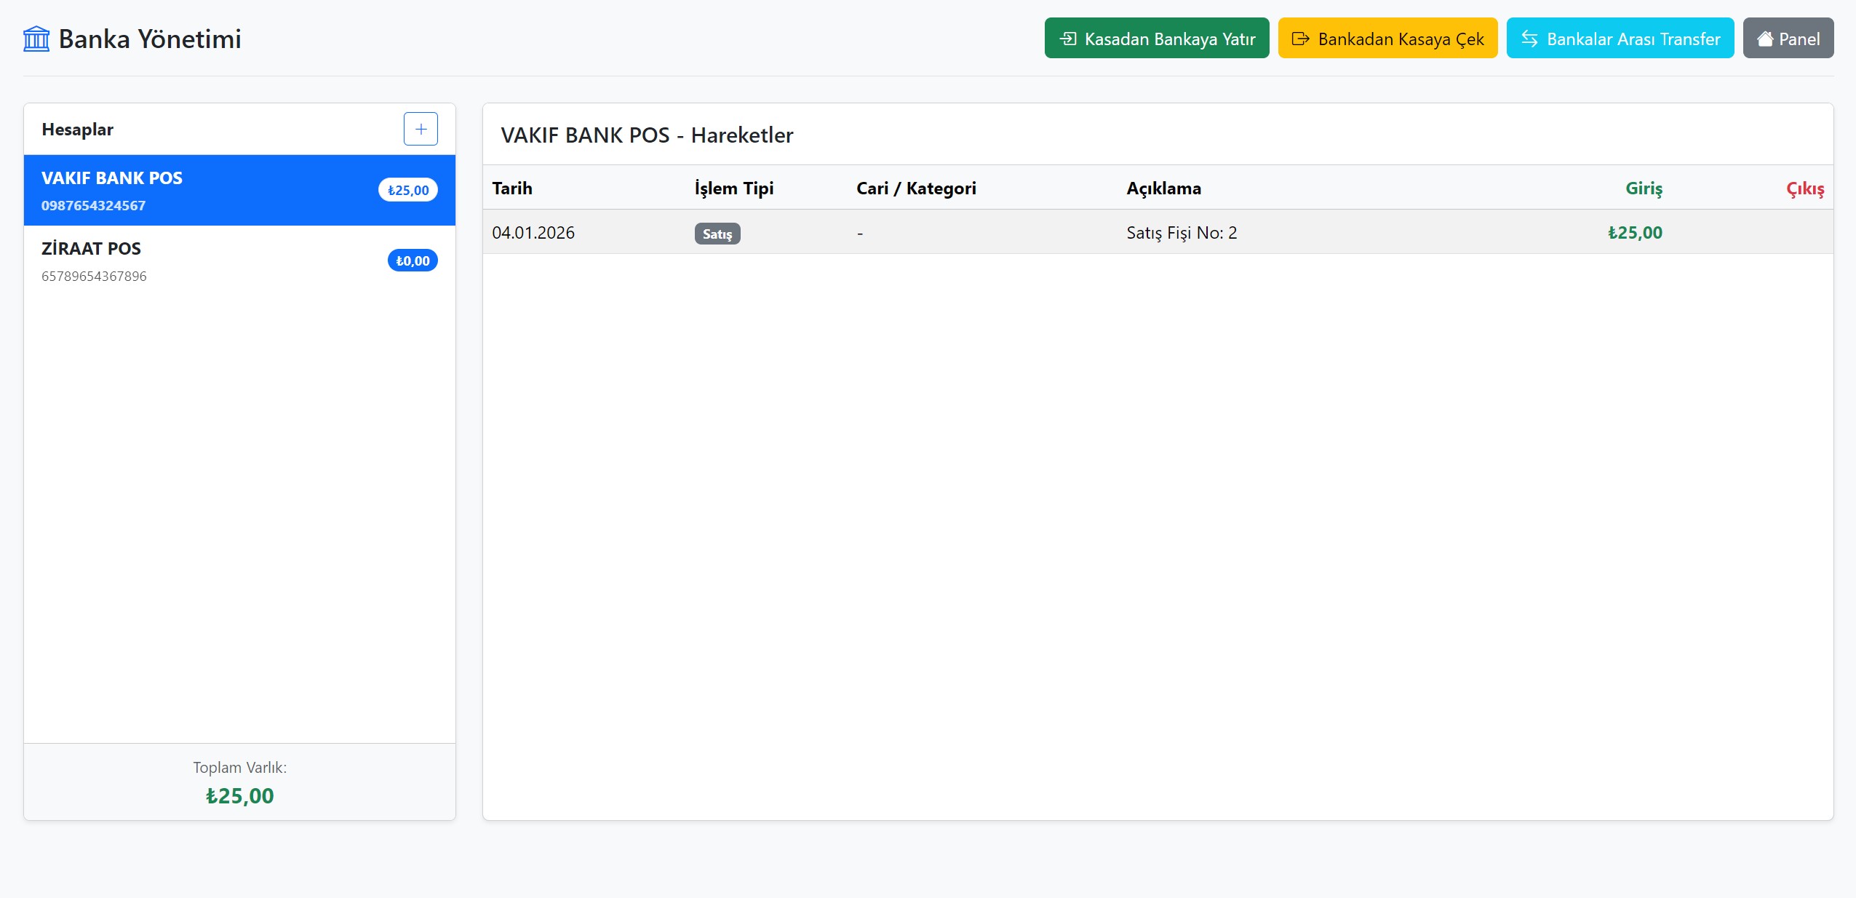The height and width of the screenshot is (898, 1856).
Task: Click the Satış transaction type badge
Action: (x=717, y=234)
